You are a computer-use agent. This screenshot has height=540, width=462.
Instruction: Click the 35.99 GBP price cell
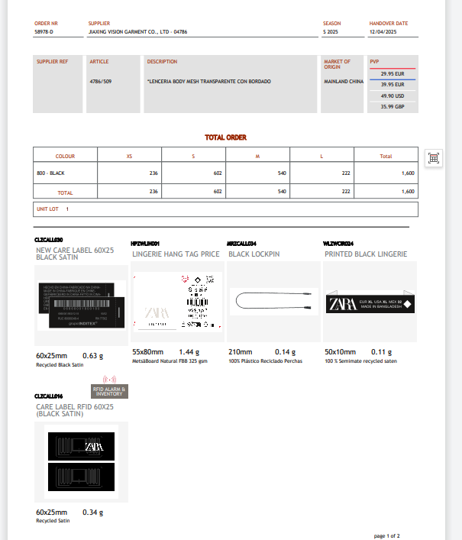coord(393,107)
